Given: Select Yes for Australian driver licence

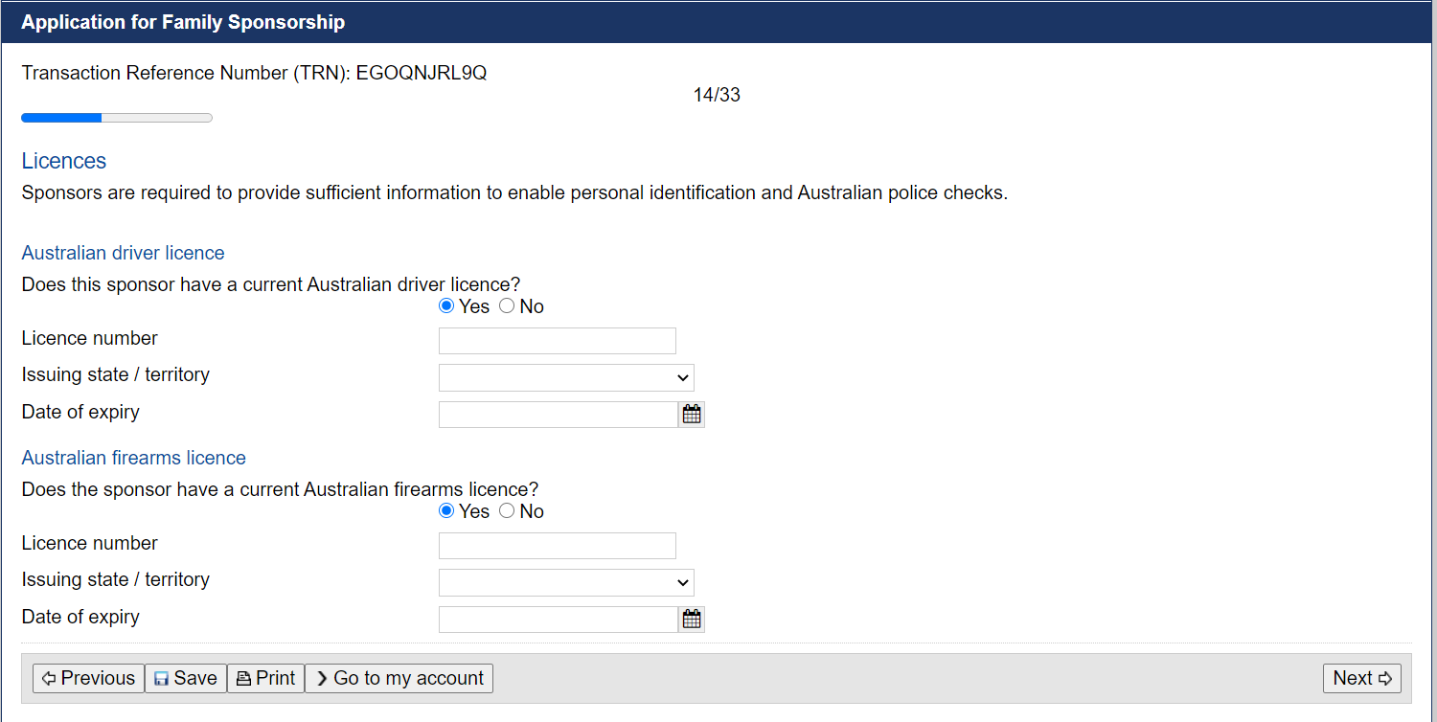Looking at the screenshot, I should 446,306.
